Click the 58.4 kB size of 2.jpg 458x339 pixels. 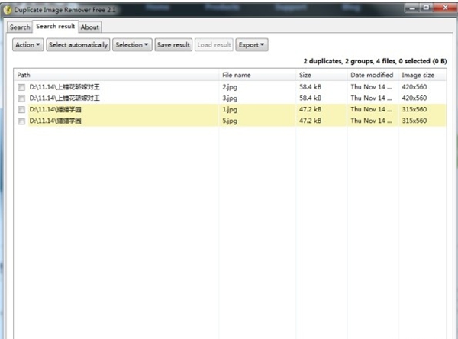point(310,87)
